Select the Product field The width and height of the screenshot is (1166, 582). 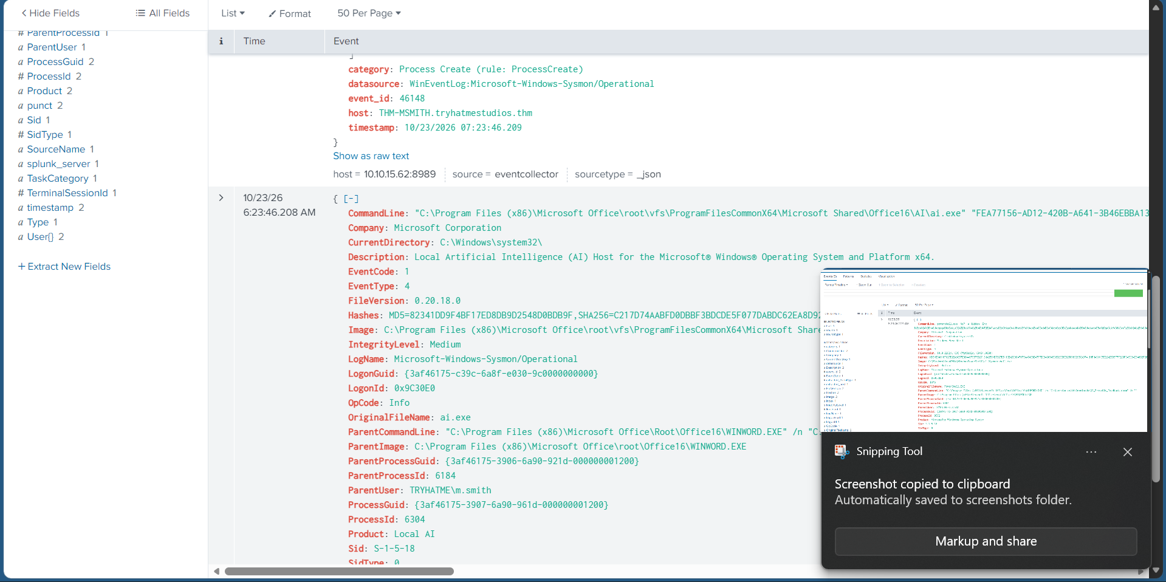(x=44, y=91)
